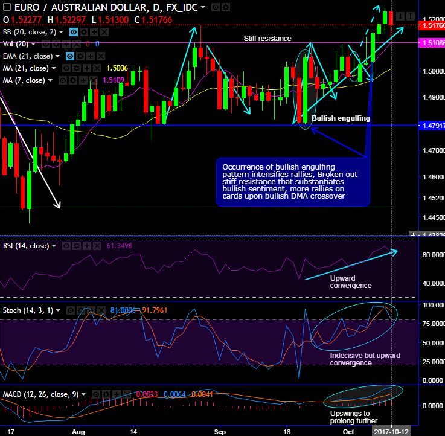The height and width of the screenshot is (436, 445).
Task: Remove EMA (21, close) with its X icon
Action: 101,56
